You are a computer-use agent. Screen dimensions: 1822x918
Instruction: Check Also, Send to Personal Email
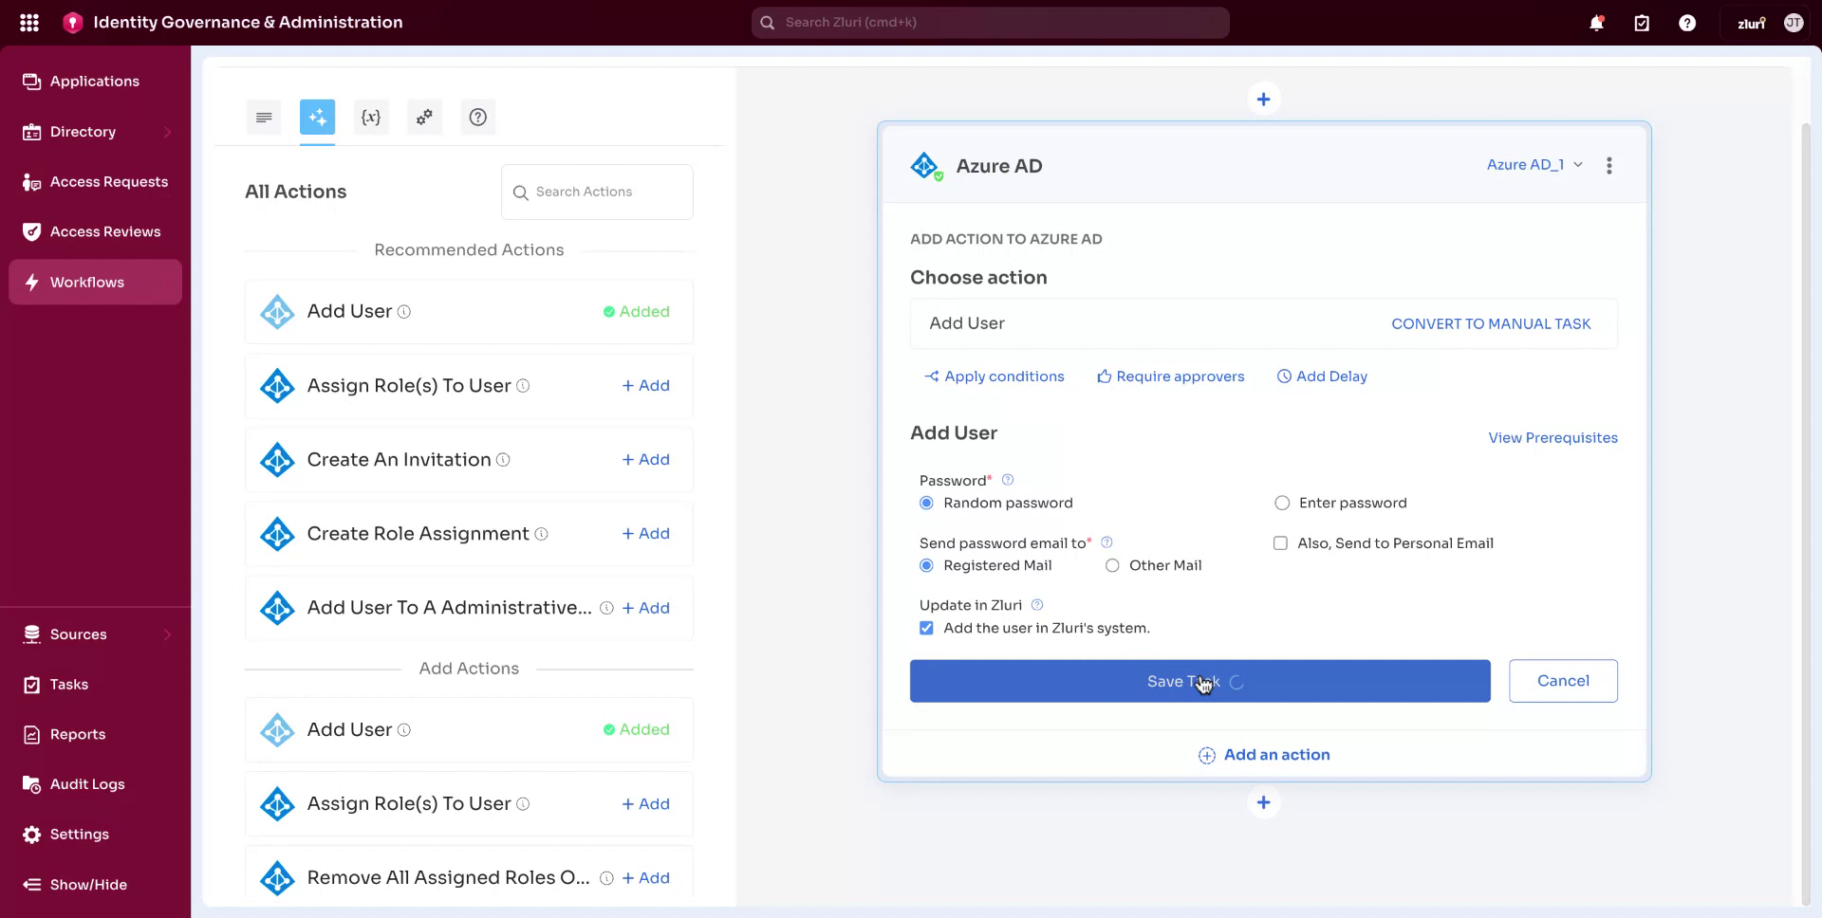pos(1280,542)
